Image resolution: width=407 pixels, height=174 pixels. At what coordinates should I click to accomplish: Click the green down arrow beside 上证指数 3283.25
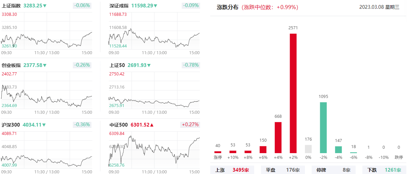pyautogui.click(x=45, y=6)
